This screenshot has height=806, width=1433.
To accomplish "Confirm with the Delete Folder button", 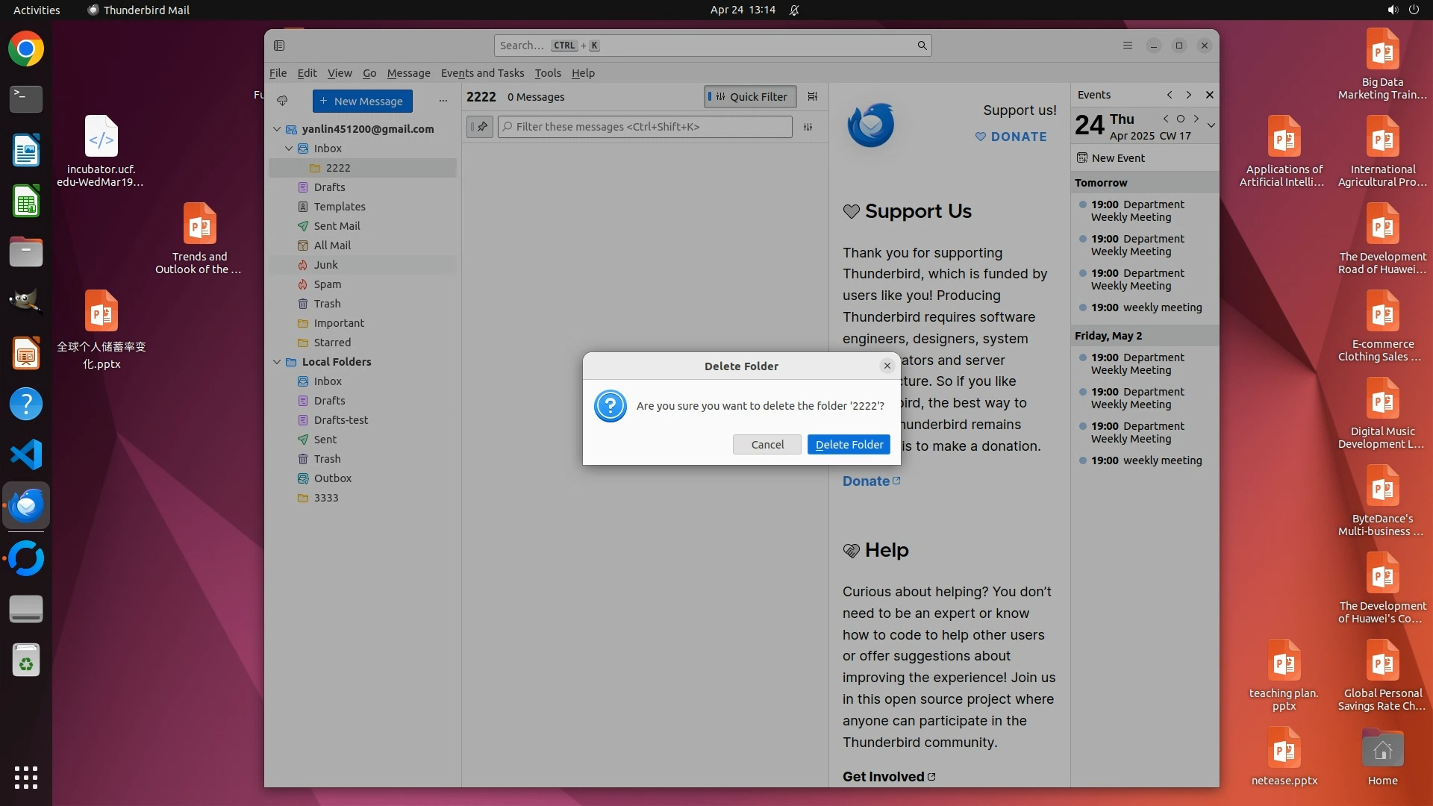I will point(849,445).
